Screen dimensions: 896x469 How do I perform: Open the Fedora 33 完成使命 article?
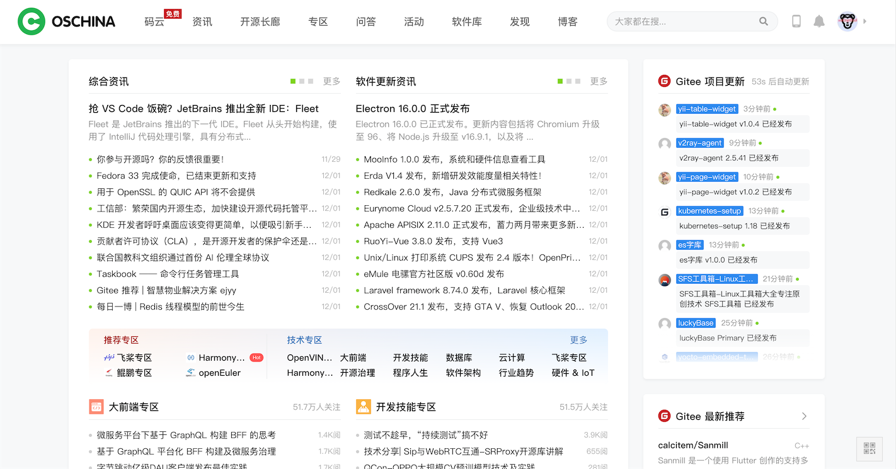pos(176,176)
